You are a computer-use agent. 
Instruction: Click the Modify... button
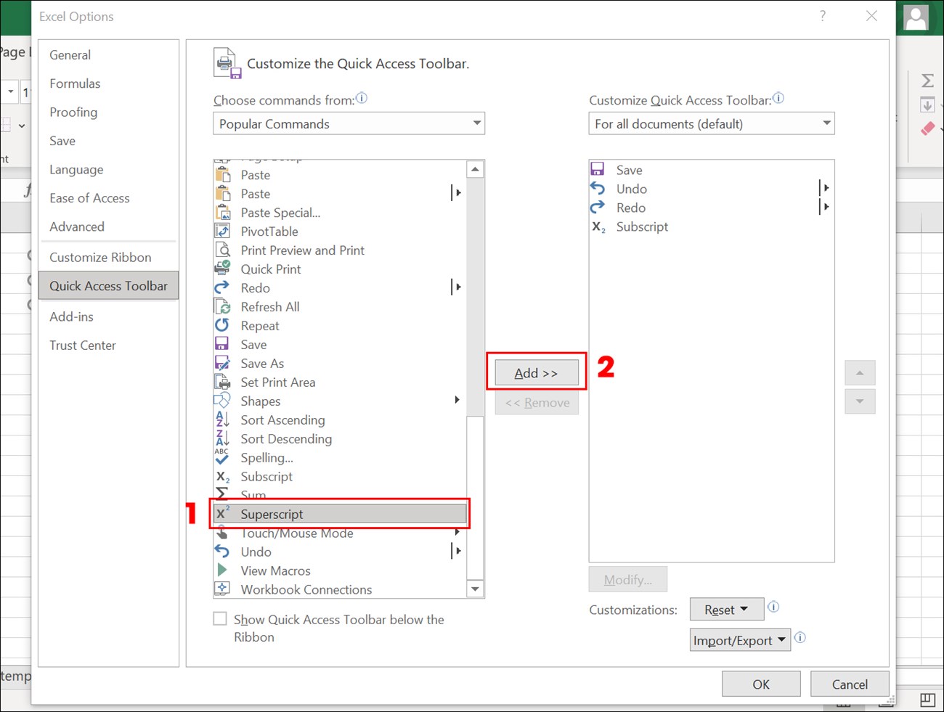coord(628,579)
